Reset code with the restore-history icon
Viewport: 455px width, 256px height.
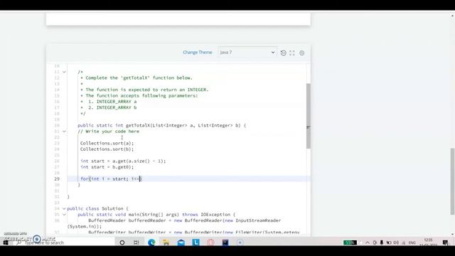point(283,53)
